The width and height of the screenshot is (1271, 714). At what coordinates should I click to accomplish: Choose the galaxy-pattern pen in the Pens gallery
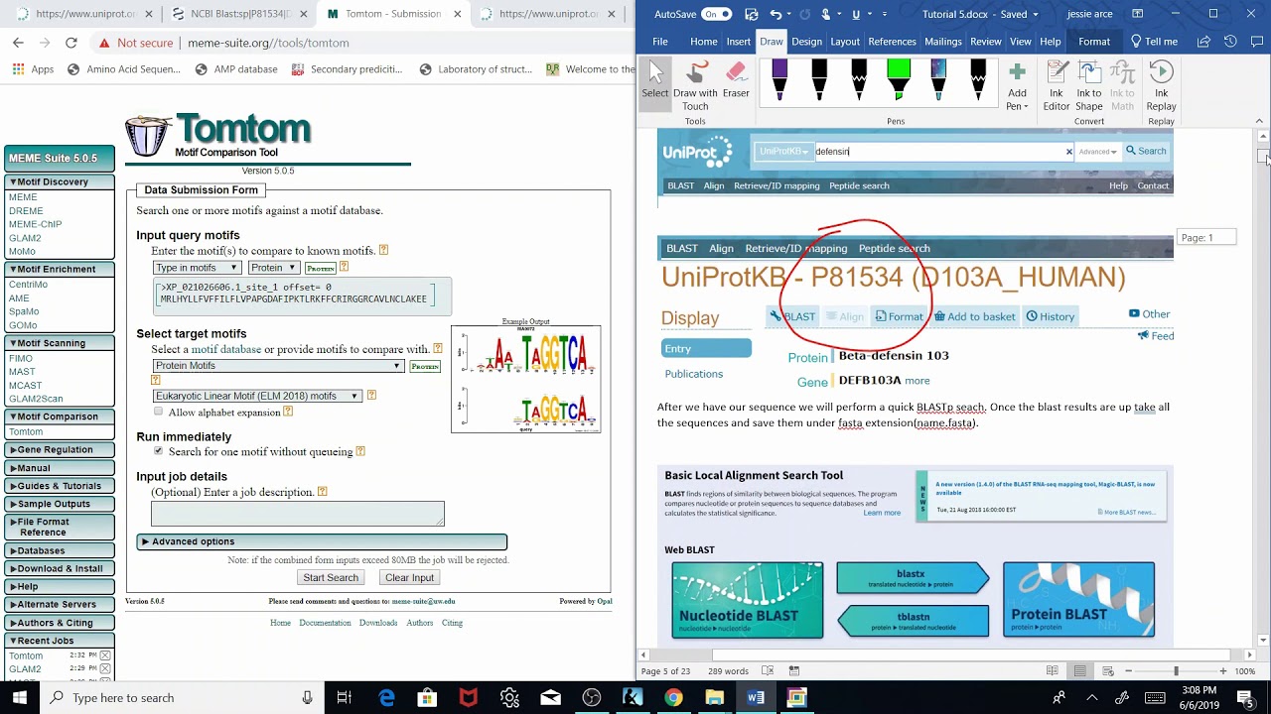coord(938,80)
